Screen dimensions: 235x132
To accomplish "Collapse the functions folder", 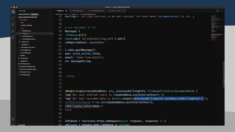I will coord(23,20).
